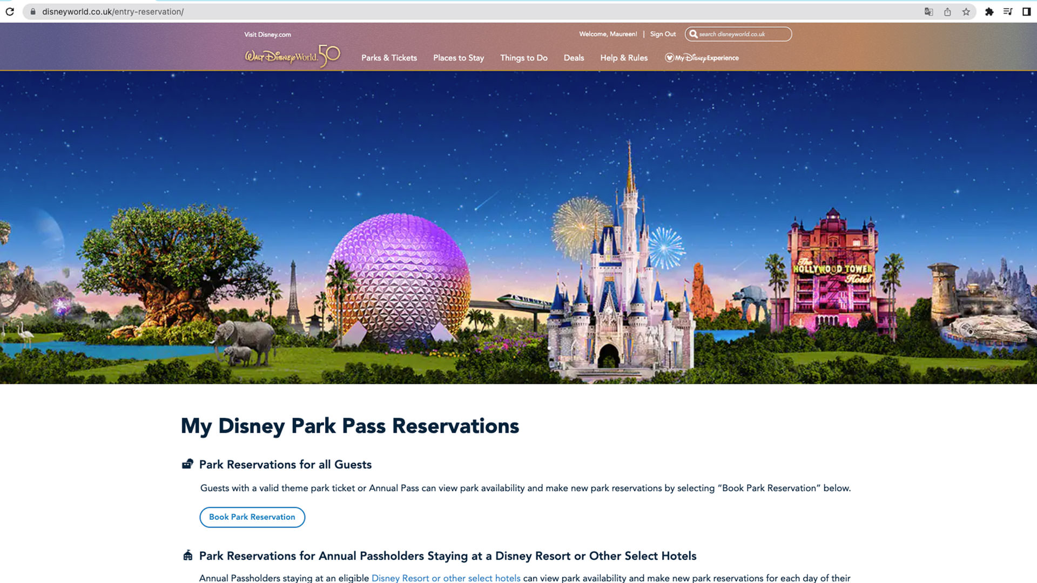Click the share page icon
Viewport: 1037px width, 583px height.
click(947, 11)
